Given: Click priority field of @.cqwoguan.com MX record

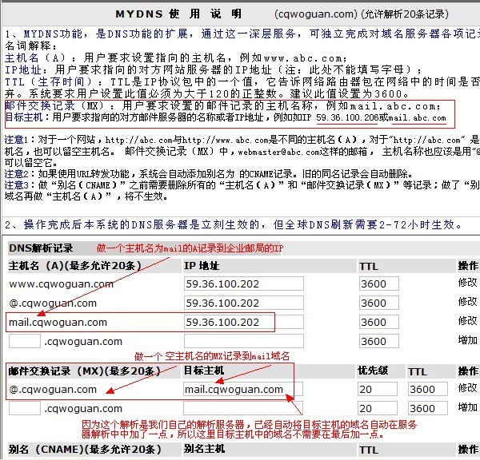Looking at the screenshot, I should pyautogui.click(x=378, y=389).
